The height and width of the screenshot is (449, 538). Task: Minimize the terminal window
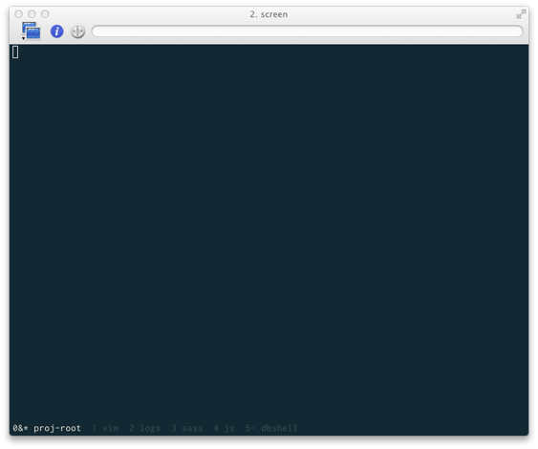click(32, 14)
